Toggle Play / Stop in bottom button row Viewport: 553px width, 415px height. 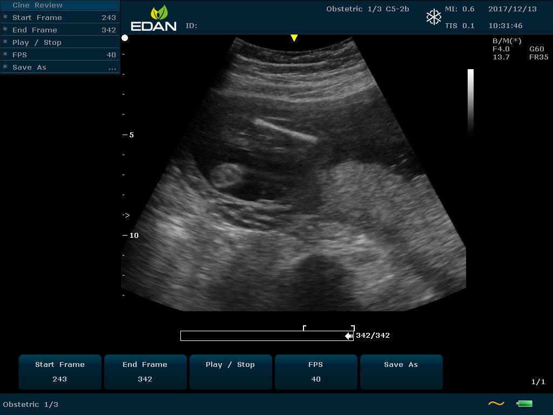coord(230,372)
